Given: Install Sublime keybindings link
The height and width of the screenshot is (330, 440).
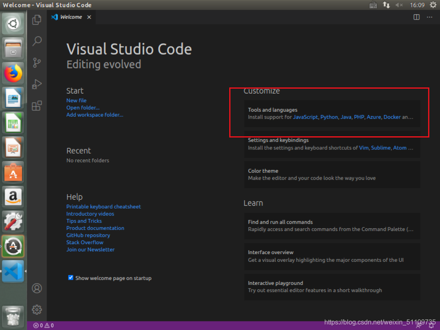Looking at the screenshot, I should (x=381, y=148).
